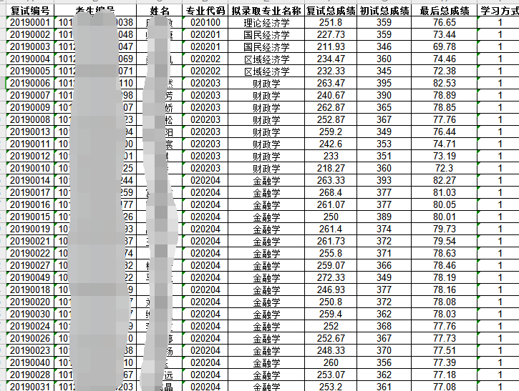
Task: Select final score 72.3
Action: coord(445,168)
